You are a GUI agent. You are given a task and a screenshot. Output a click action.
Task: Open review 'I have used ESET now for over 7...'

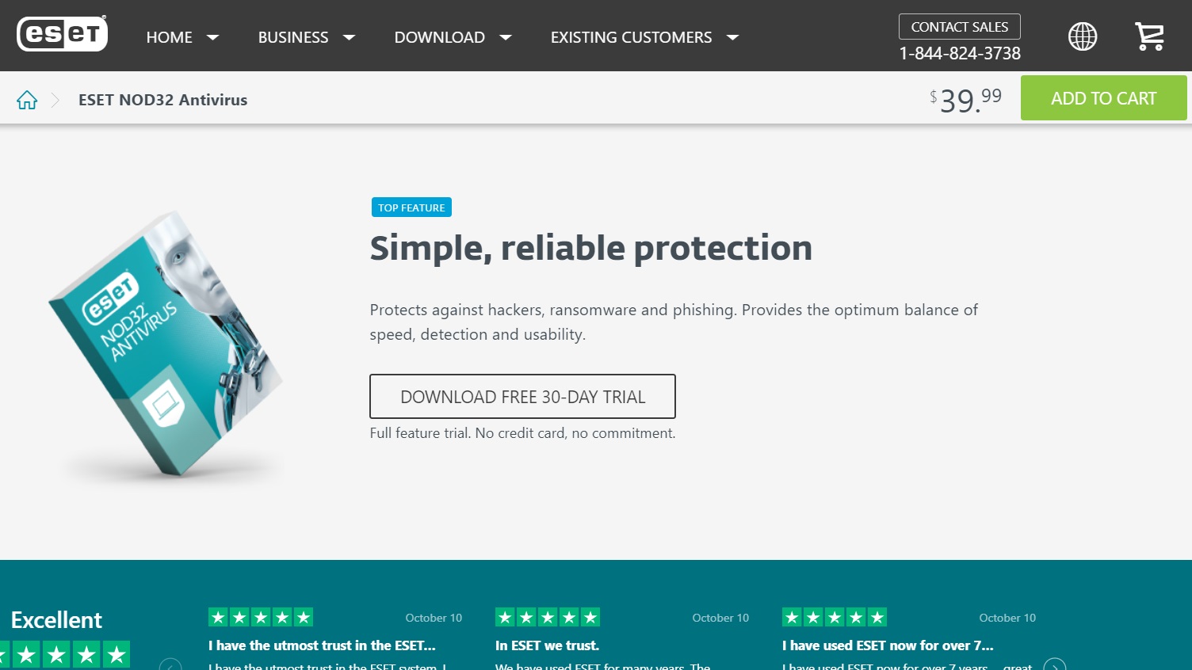click(x=888, y=645)
